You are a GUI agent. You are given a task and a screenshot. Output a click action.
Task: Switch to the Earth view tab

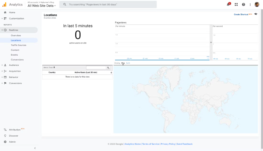click(128, 63)
